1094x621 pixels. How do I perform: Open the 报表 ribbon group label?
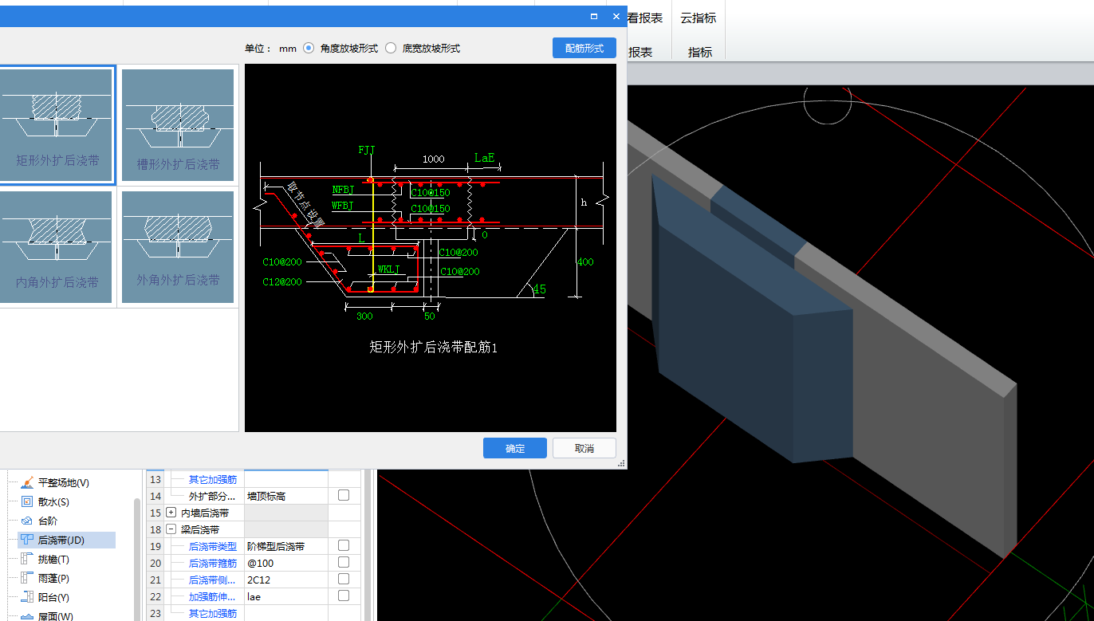coord(640,52)
